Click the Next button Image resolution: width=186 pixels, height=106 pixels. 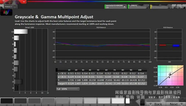click(x=176, y=104)
